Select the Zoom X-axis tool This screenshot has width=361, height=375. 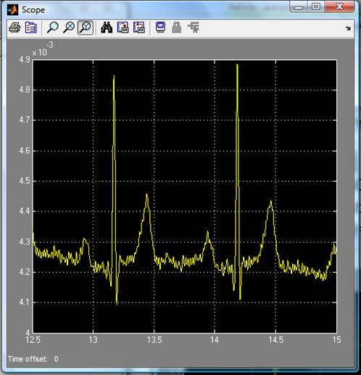coord(69,28)
